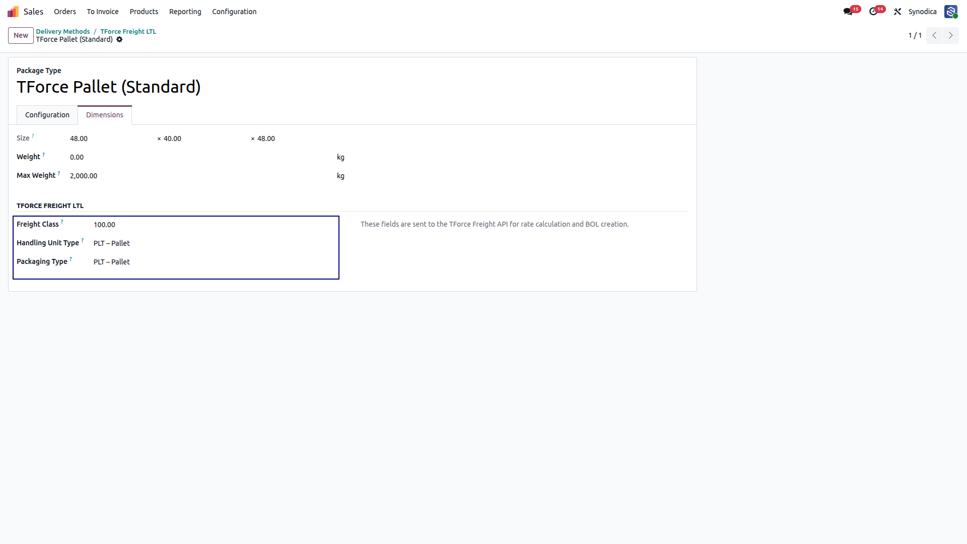The height and width of the screenshot is (544, 967).
Task: Click the Handling Unit Type help mark
Action: pos(82,241)
